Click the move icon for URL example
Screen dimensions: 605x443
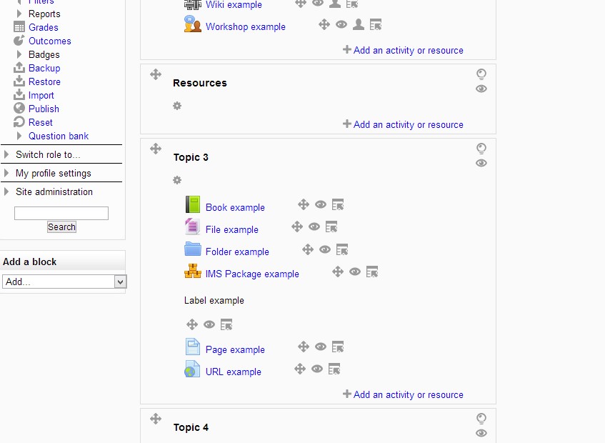pyautogui.click(x=300, y=369)
